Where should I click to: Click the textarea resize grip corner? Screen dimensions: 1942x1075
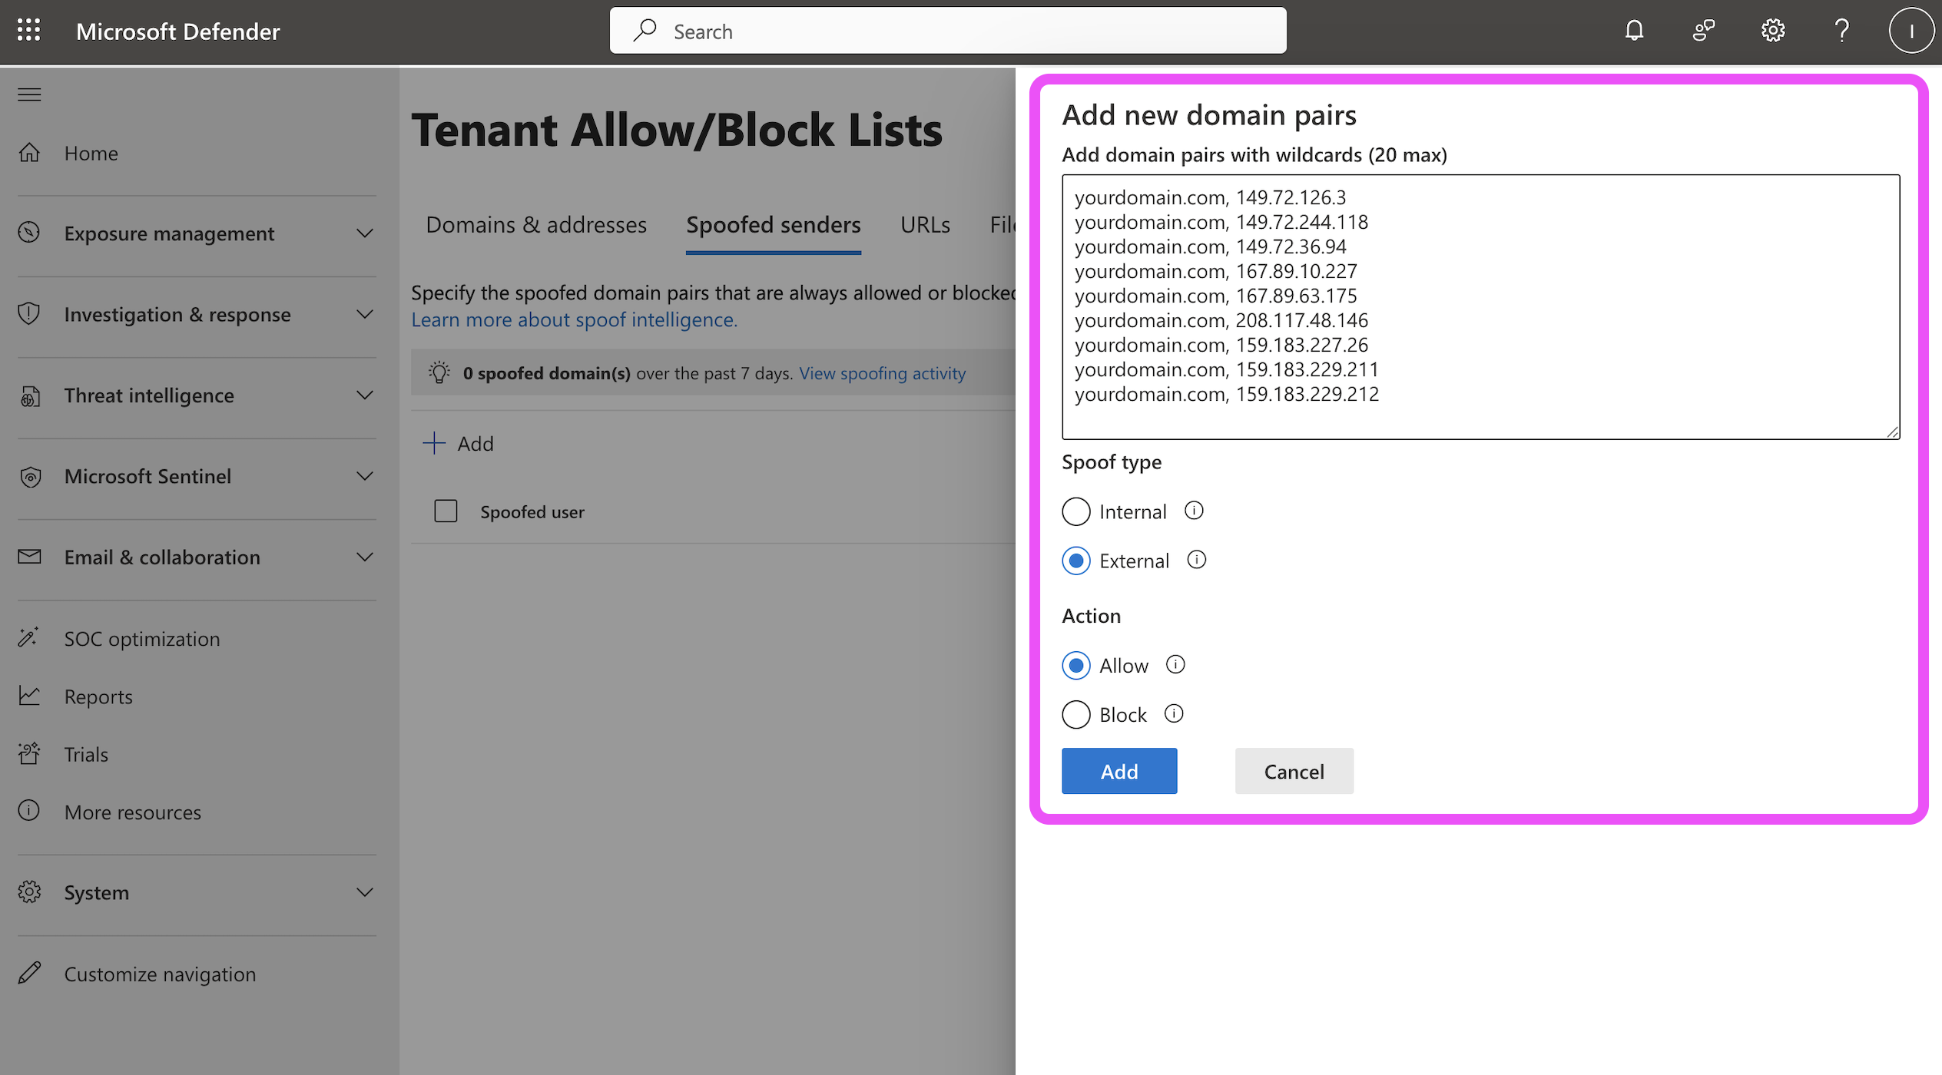click(1892, 432)
